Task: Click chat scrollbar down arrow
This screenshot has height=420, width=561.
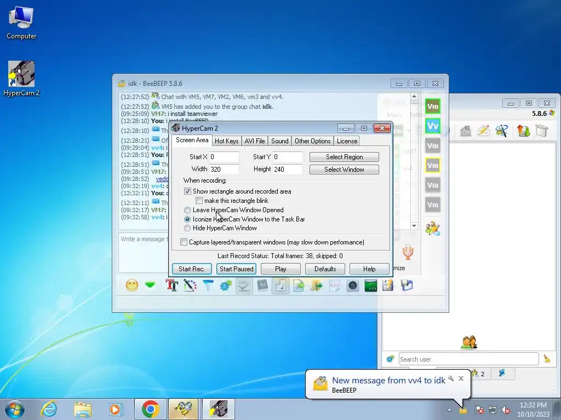Action: pyautogui.click(x=414, y=226)
